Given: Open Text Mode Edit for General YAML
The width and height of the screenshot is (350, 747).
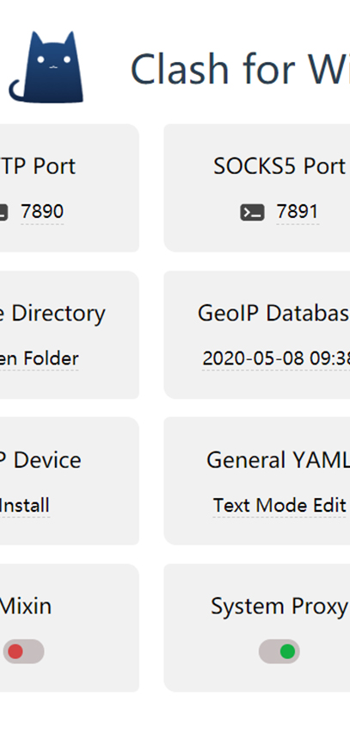Looking at the screenshot, I should point(279,506).
